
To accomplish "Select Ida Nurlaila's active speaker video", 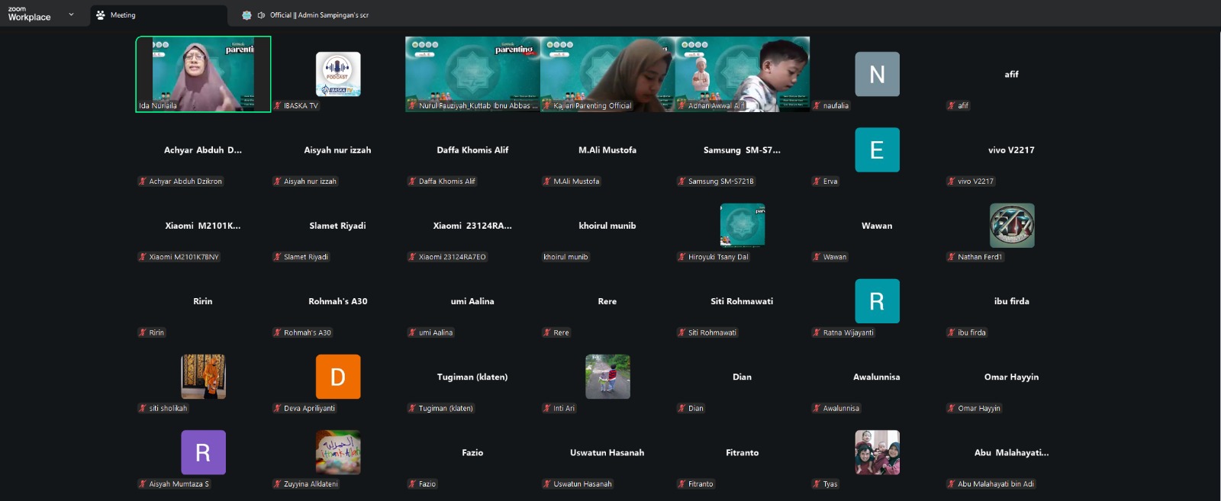I will 203,74.
